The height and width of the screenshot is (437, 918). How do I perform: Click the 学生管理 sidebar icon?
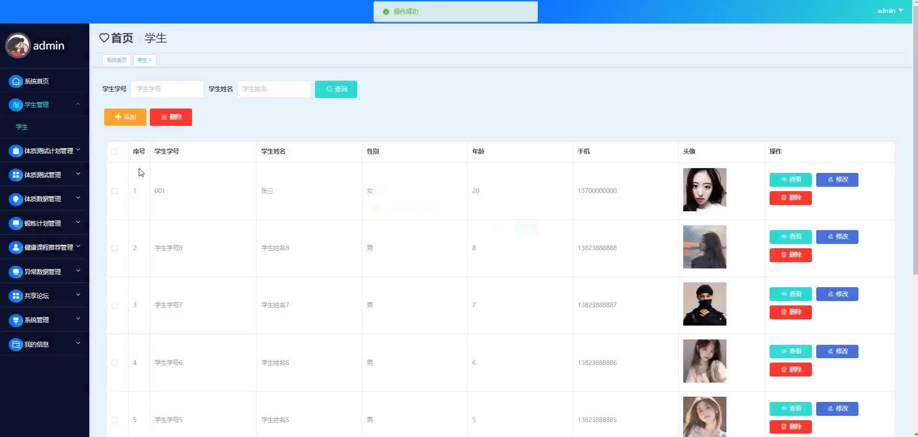click(x=16, y=105)
